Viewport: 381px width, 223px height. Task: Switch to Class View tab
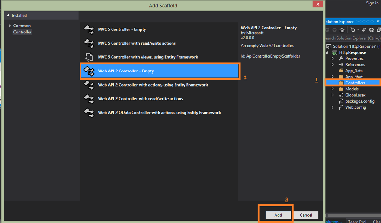[377, 221]
